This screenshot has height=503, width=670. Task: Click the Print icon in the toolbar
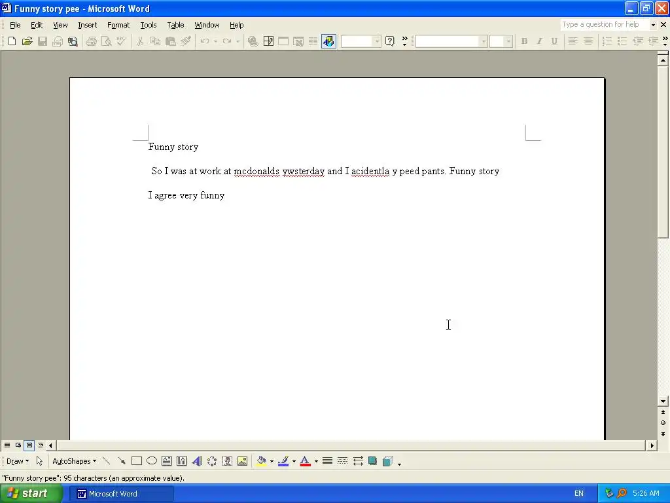tap(91, 41)
